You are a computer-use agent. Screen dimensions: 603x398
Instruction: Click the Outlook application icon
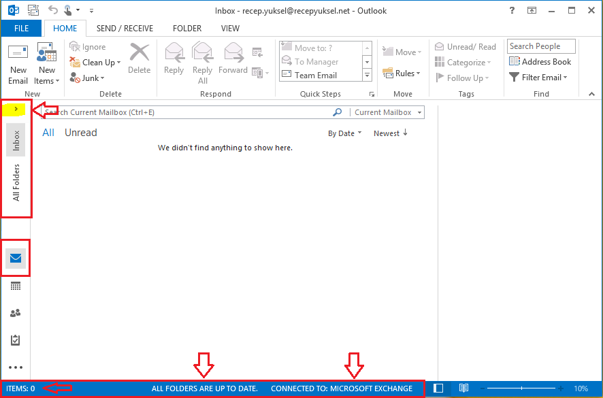(x=14, y=10)
